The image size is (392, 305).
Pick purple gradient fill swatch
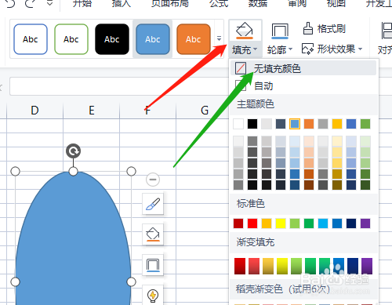(x=367, y=266)
